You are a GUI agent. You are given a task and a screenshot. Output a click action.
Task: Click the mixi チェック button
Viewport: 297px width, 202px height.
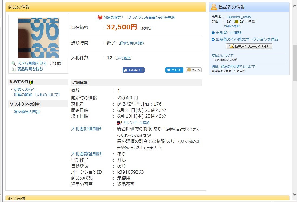pos(194,70)
